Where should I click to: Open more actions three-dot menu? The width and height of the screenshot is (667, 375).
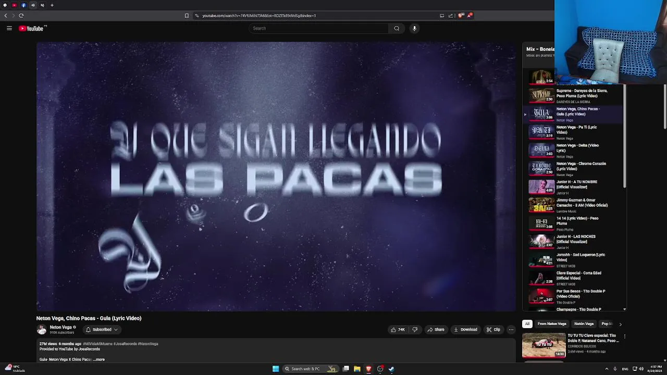(511, 330)
